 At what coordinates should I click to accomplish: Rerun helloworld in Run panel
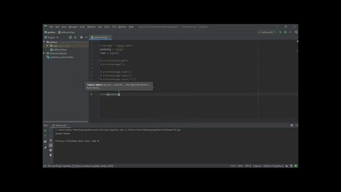[x=45, y=131]
